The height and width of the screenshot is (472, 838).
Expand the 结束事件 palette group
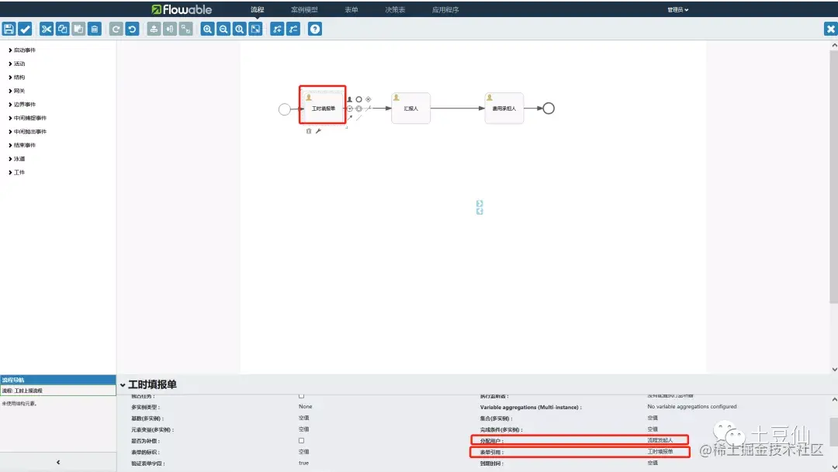(22, 145)
